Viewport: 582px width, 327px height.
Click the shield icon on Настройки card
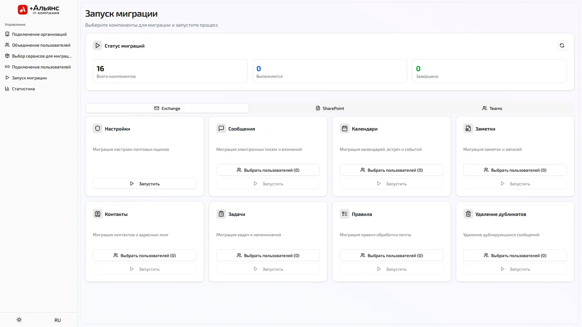coord(98,129)
